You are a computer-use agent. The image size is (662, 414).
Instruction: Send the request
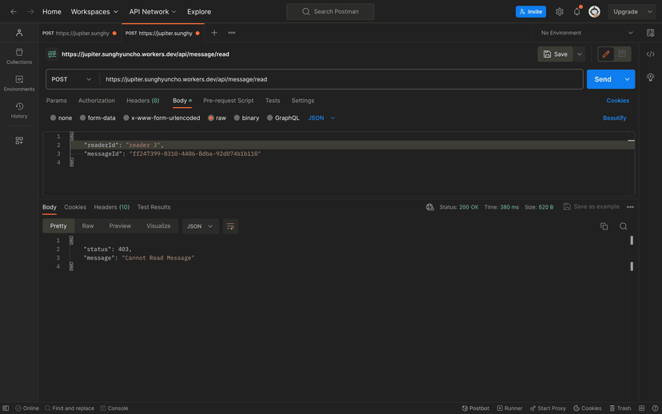(x=603, y=79)
